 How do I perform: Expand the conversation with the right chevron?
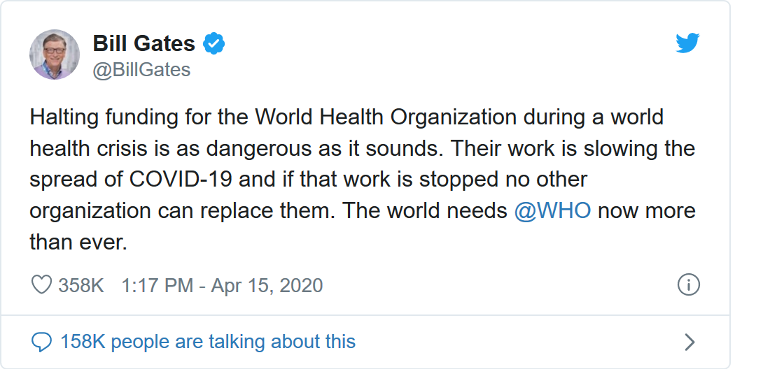[x=689, y=342]
